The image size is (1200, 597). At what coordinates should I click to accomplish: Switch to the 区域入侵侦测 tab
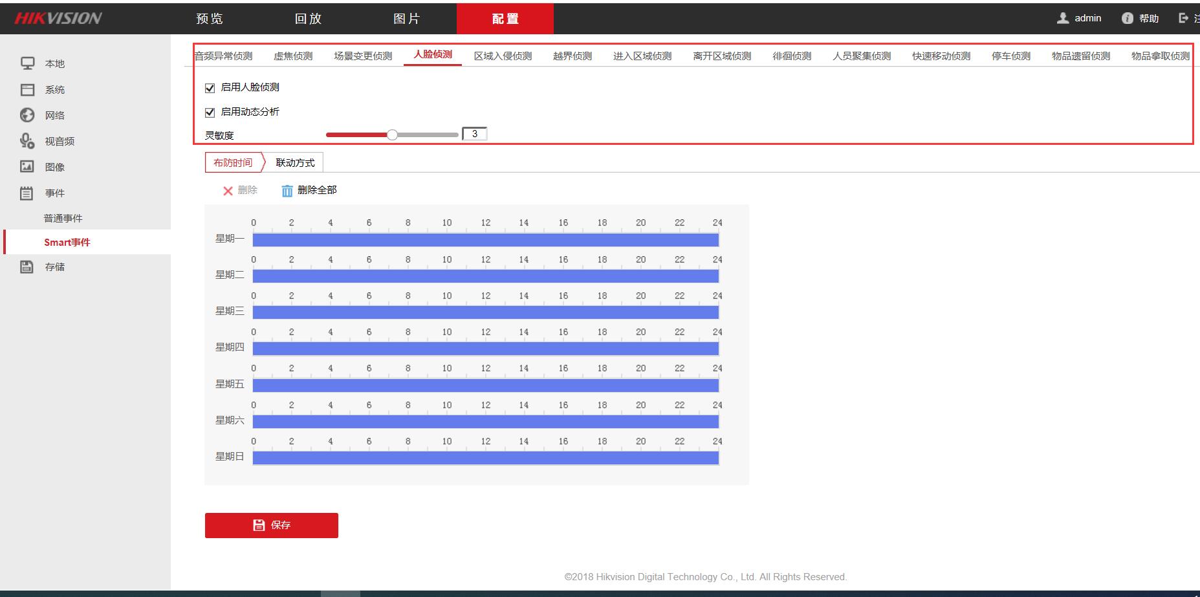(x=503, y=56)
